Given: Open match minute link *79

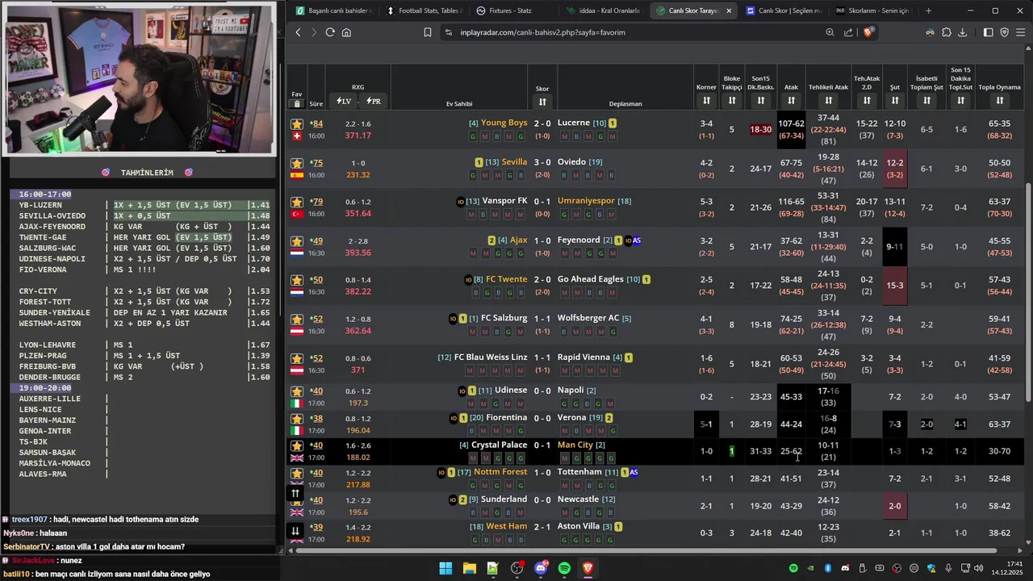Looking at the screenshot, I should coord(316,202).
